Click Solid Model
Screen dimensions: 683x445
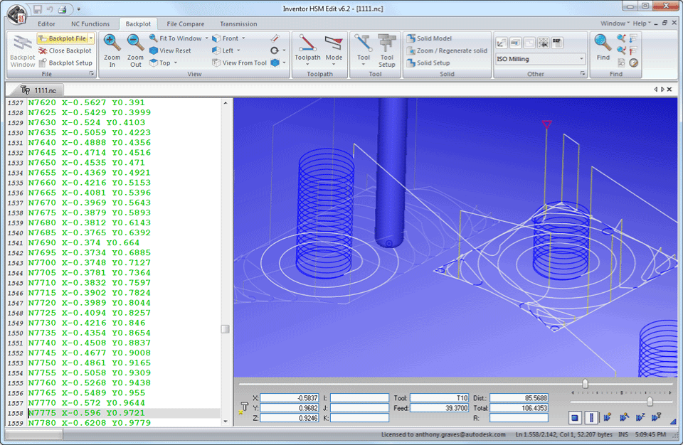(x=430, y=38)
